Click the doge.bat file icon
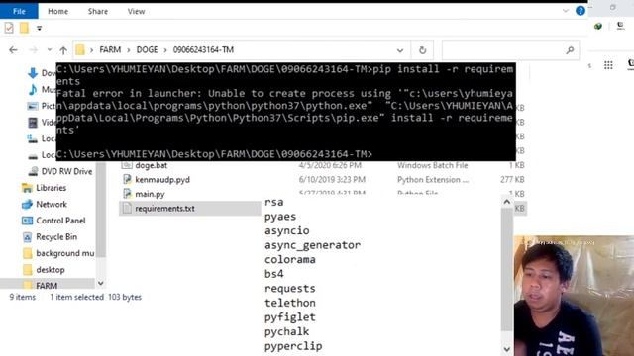 127,165
